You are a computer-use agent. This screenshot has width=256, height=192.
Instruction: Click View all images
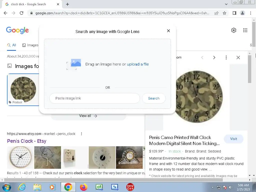point(88,116)
